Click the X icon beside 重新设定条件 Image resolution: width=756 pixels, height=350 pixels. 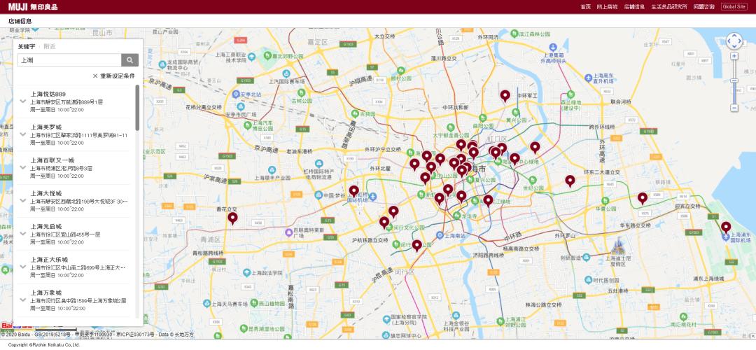click(95, 76)
